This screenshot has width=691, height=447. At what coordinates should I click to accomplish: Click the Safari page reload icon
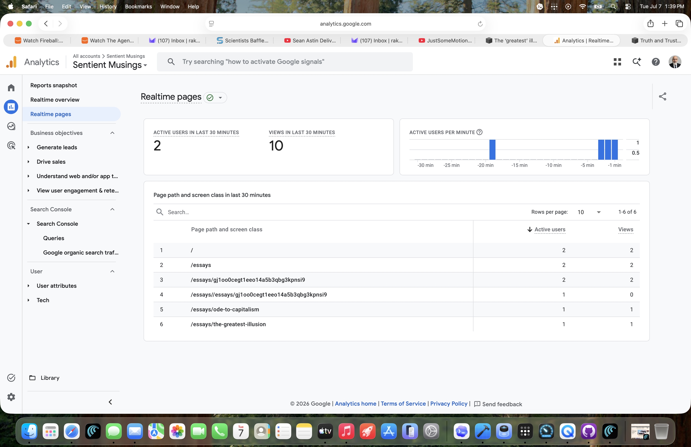(x=480, y=24)
